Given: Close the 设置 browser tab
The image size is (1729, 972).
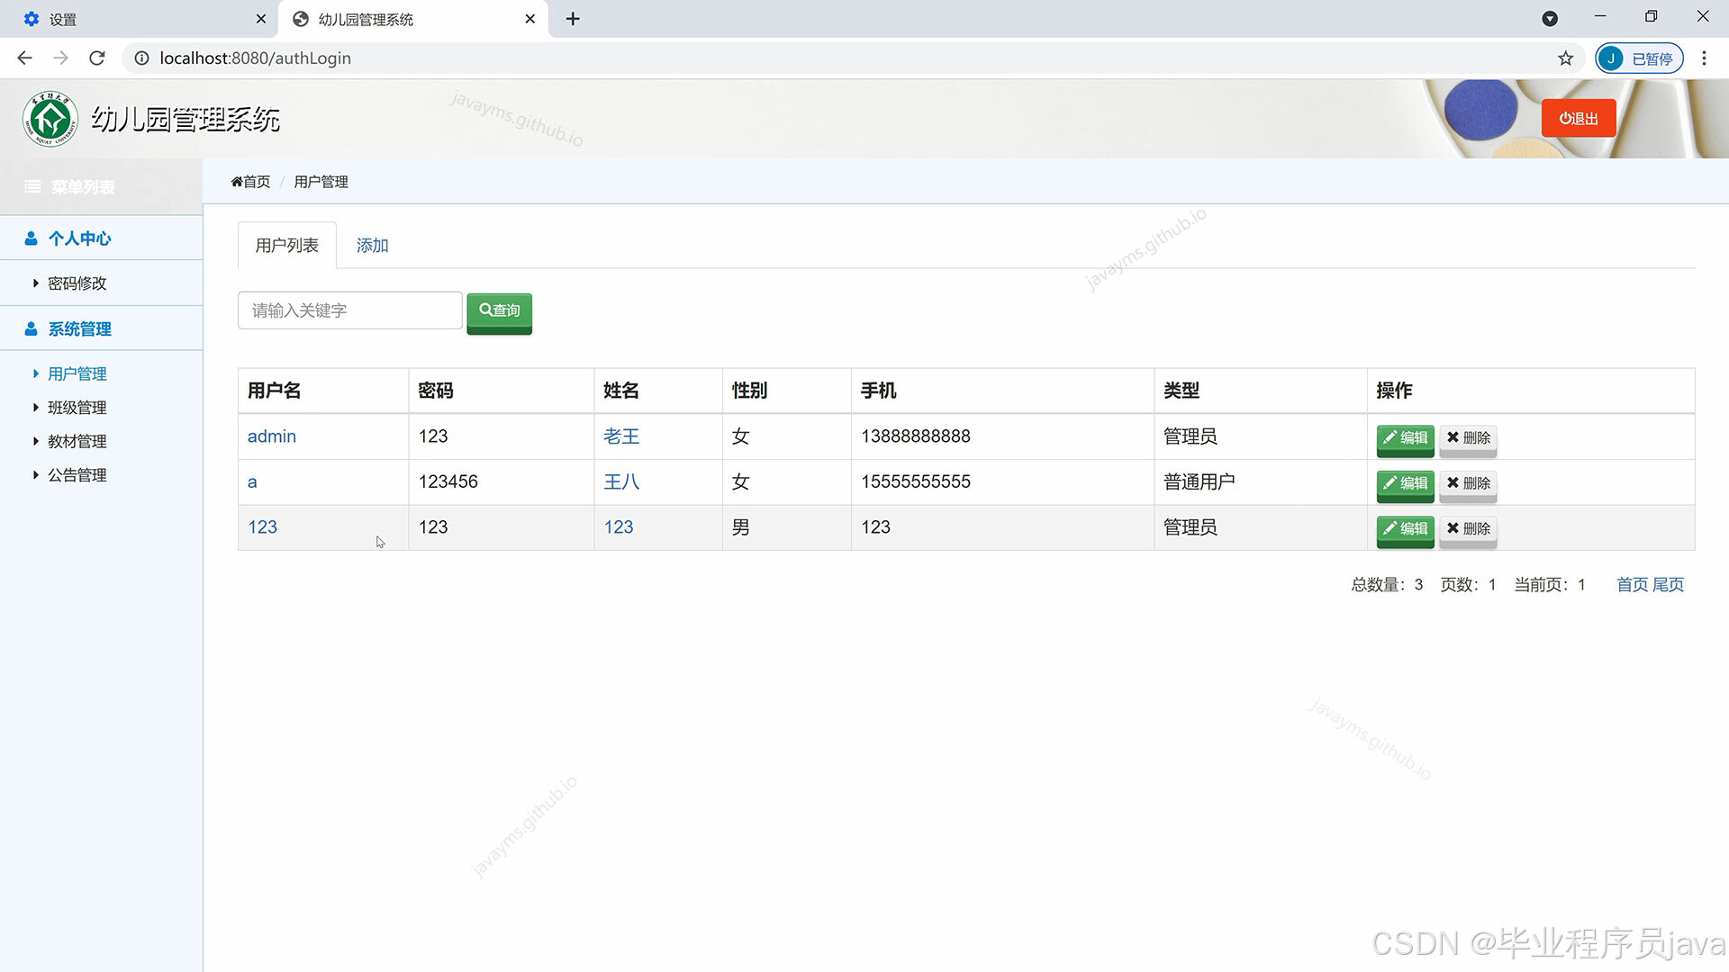Looking at the screenshot, I should pos(261,19).
